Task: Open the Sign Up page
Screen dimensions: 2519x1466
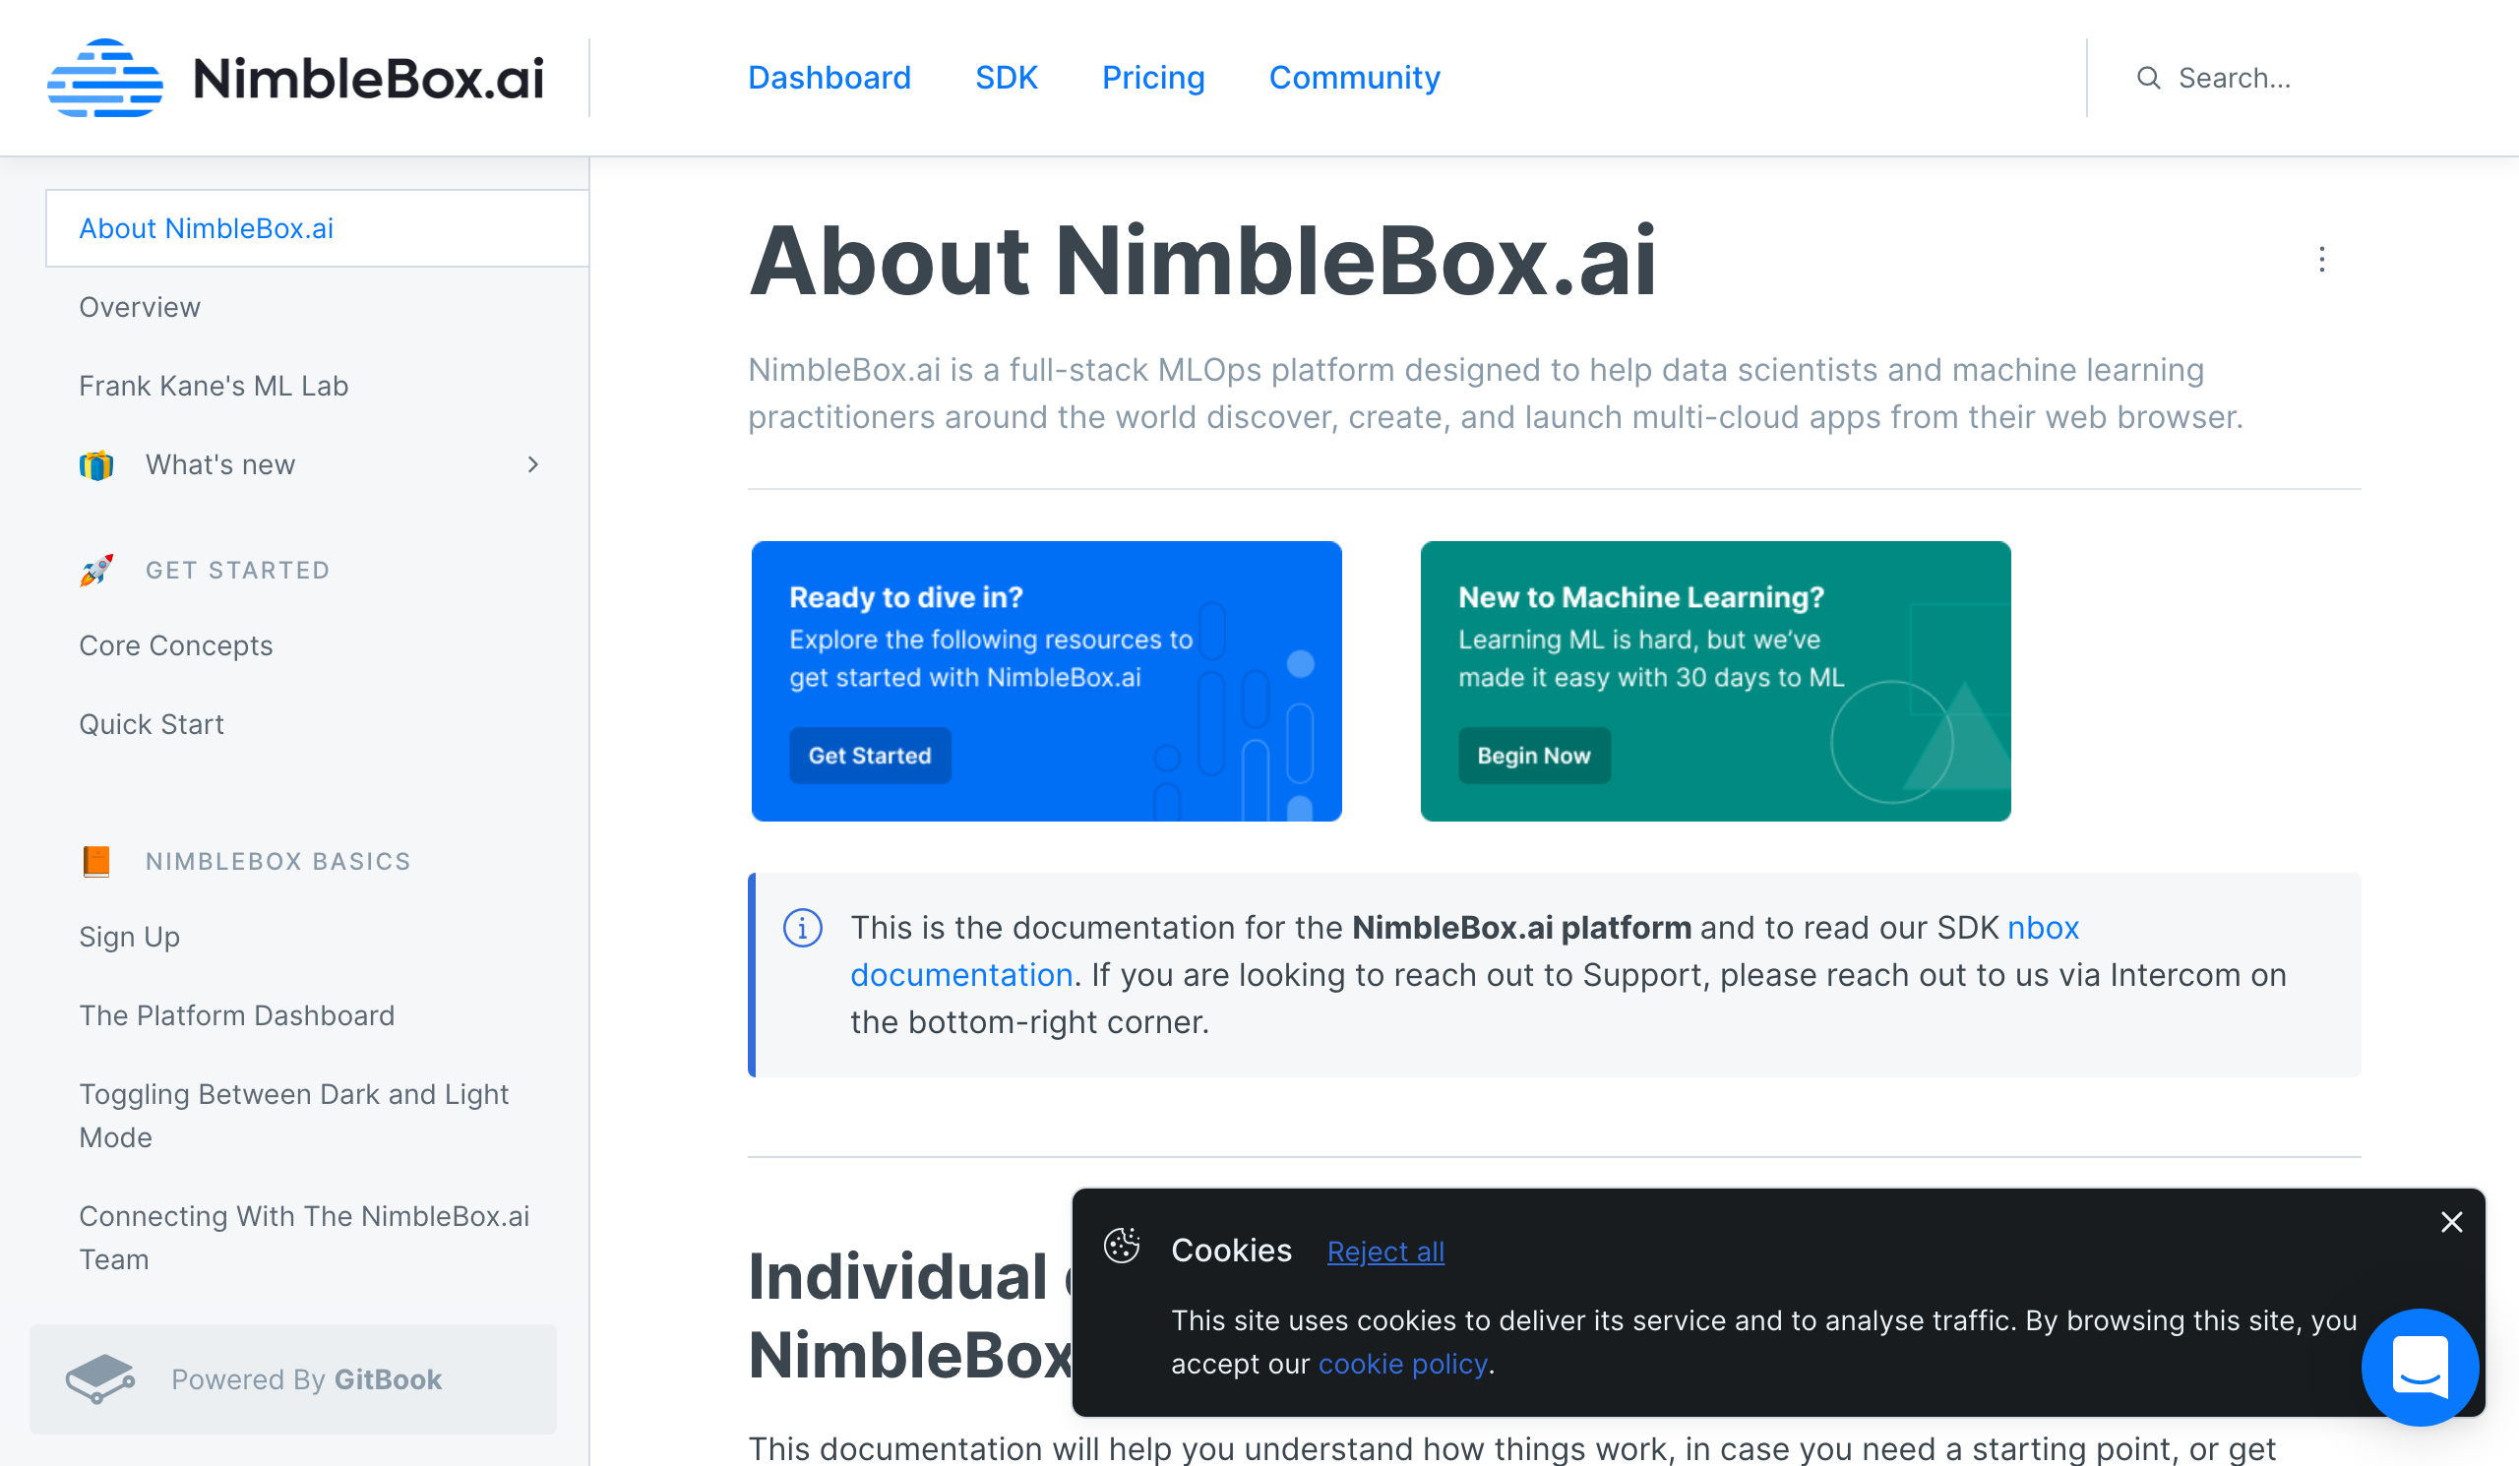Action: click(x=129, y=937)
